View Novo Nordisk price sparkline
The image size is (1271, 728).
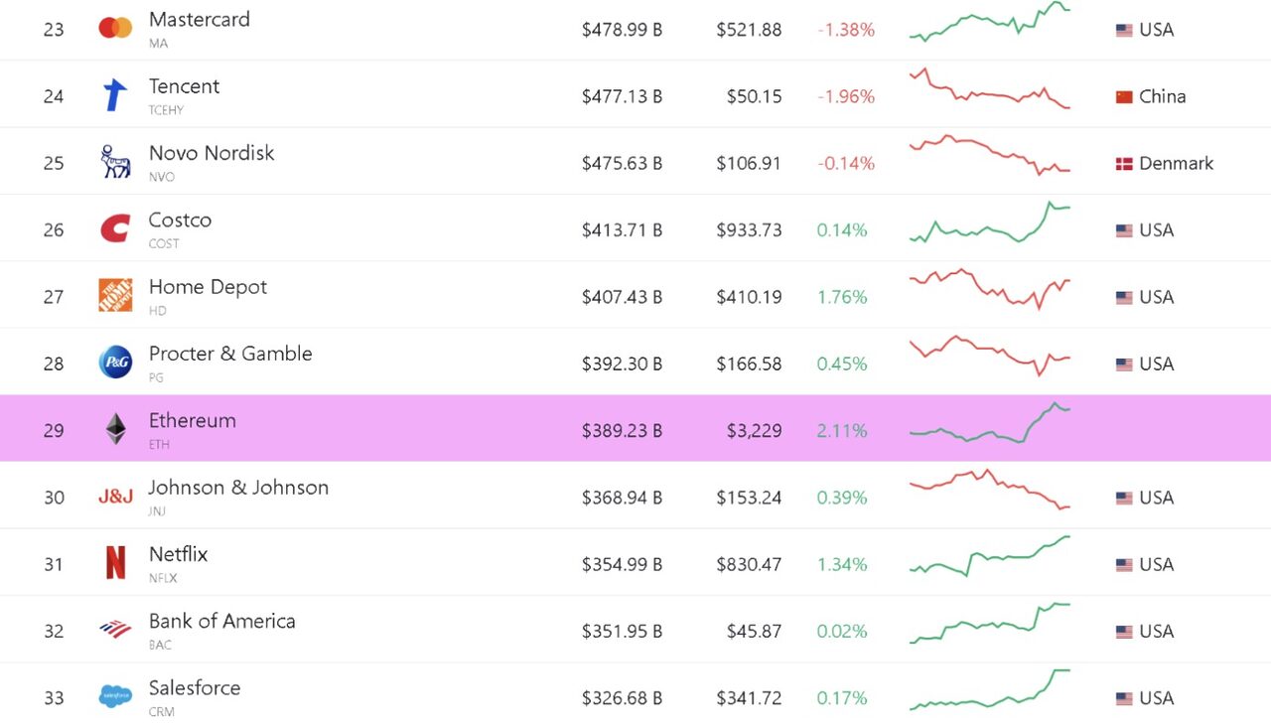point(990,155)
